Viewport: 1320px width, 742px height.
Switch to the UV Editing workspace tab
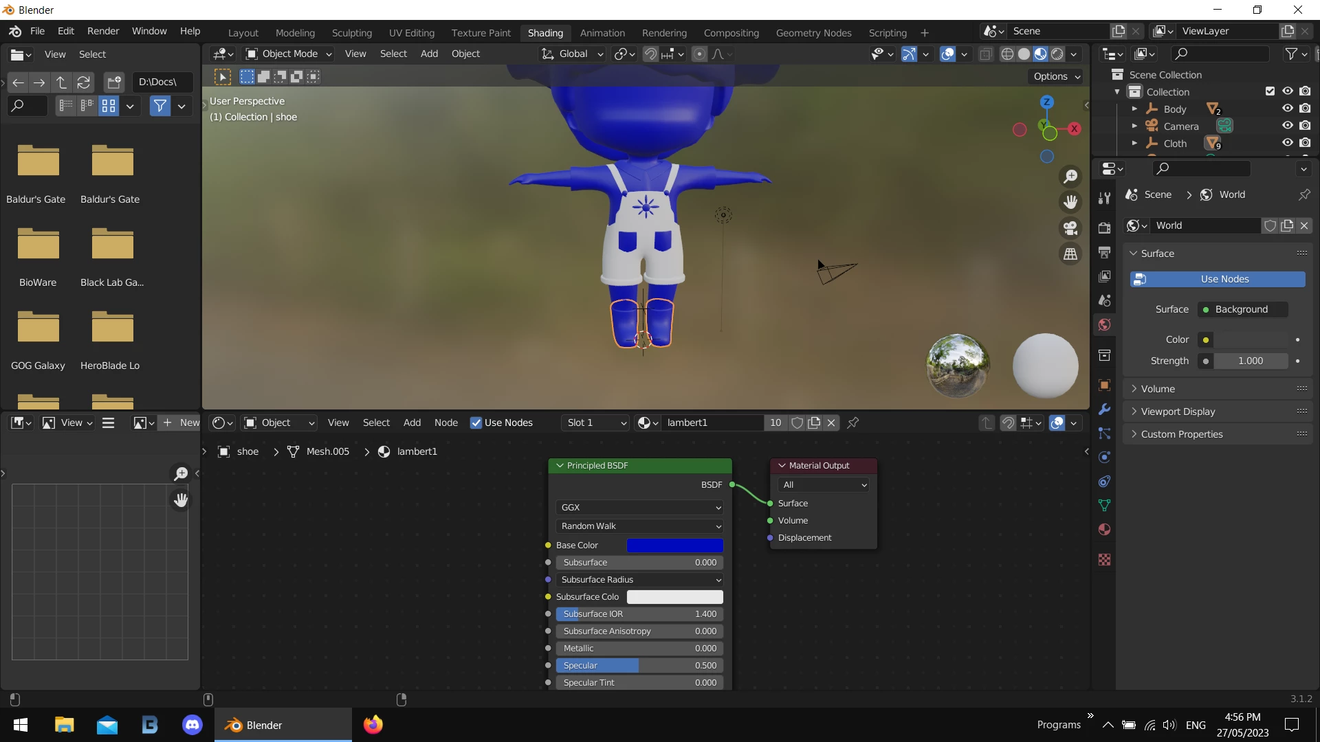click(x=411, y=33)
